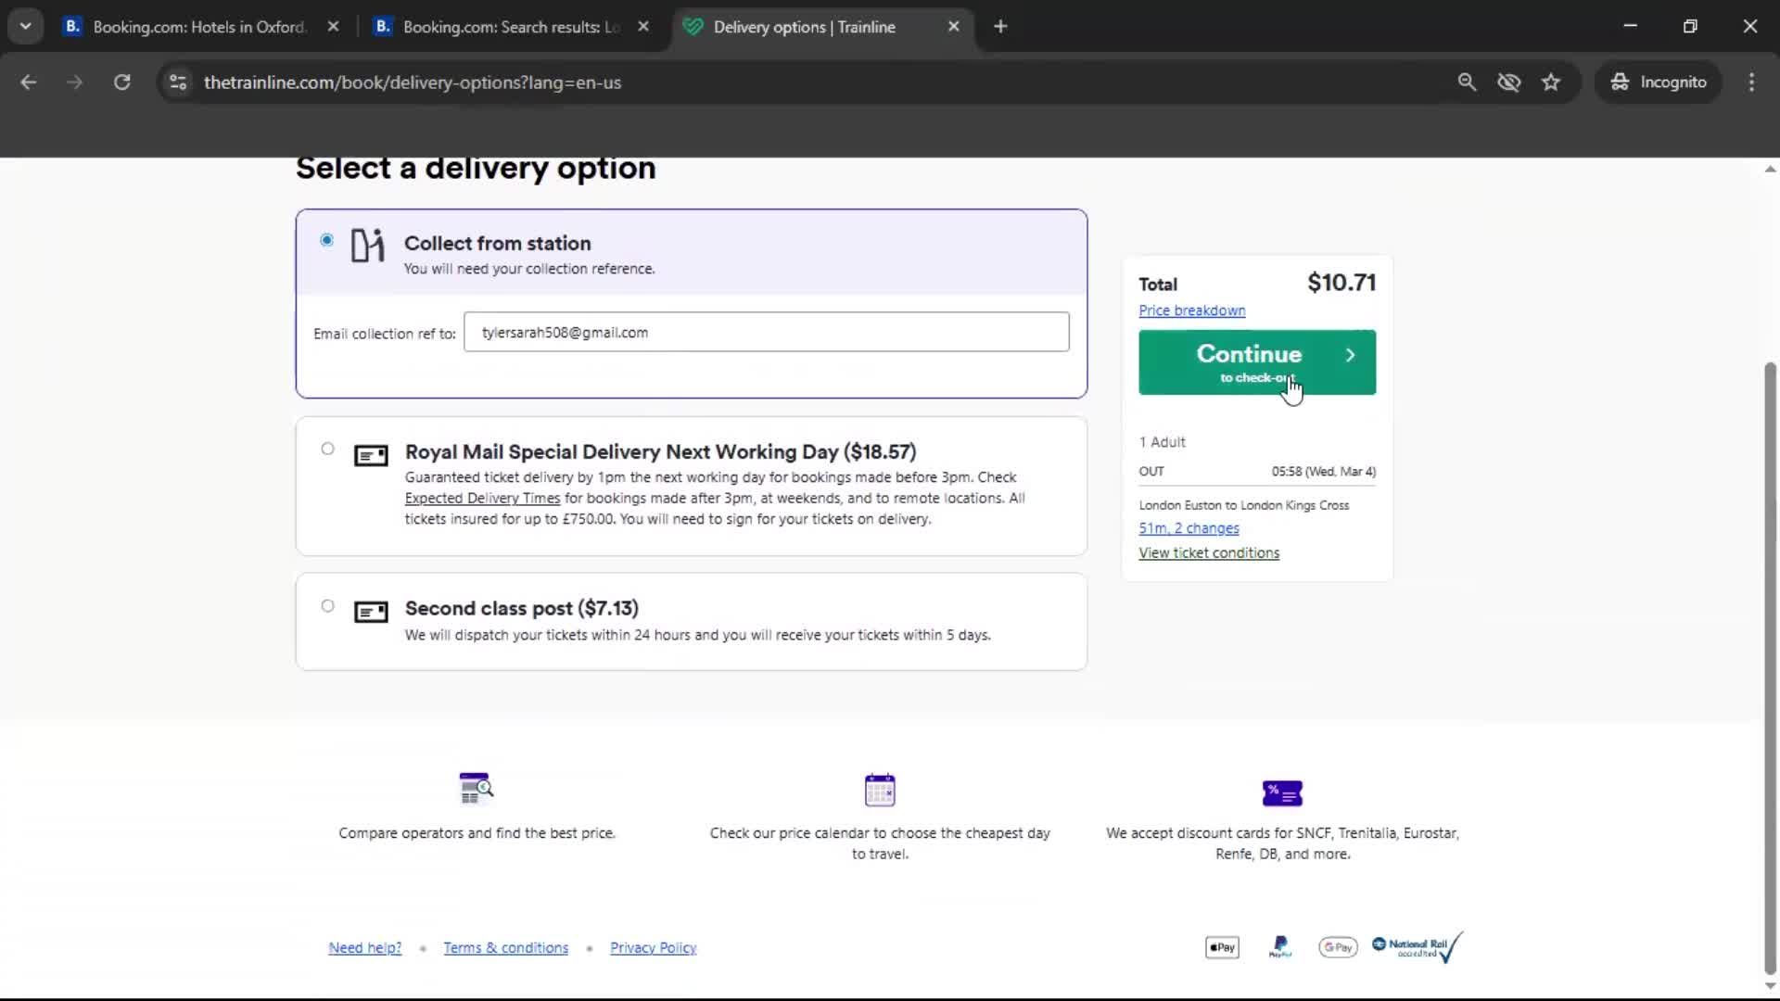Open the browser three-dot menu
Viewport: 1780px width, 1001px height.
[x=1751, y=82]
